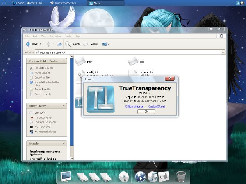246x184 pixels.
Task: Open the View menu
Action: (x=44, y=36)
